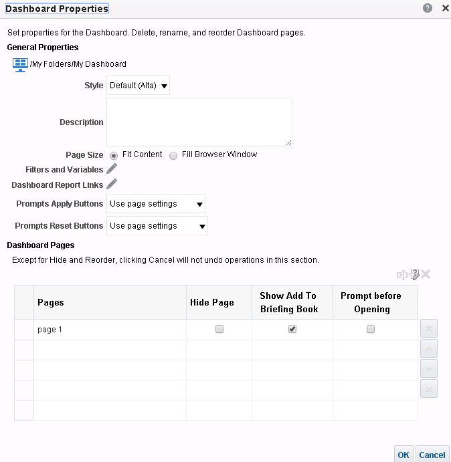The height and width of the screenshot is (462, 451).
Task: Click the Delete page X icon above table
Action: pyautogui.click(x=426, y=274)
